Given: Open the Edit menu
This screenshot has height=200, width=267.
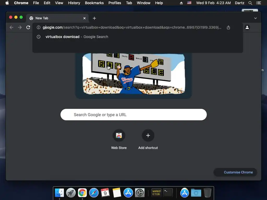Looking at the screenshot, I should (x=47, y=3).
